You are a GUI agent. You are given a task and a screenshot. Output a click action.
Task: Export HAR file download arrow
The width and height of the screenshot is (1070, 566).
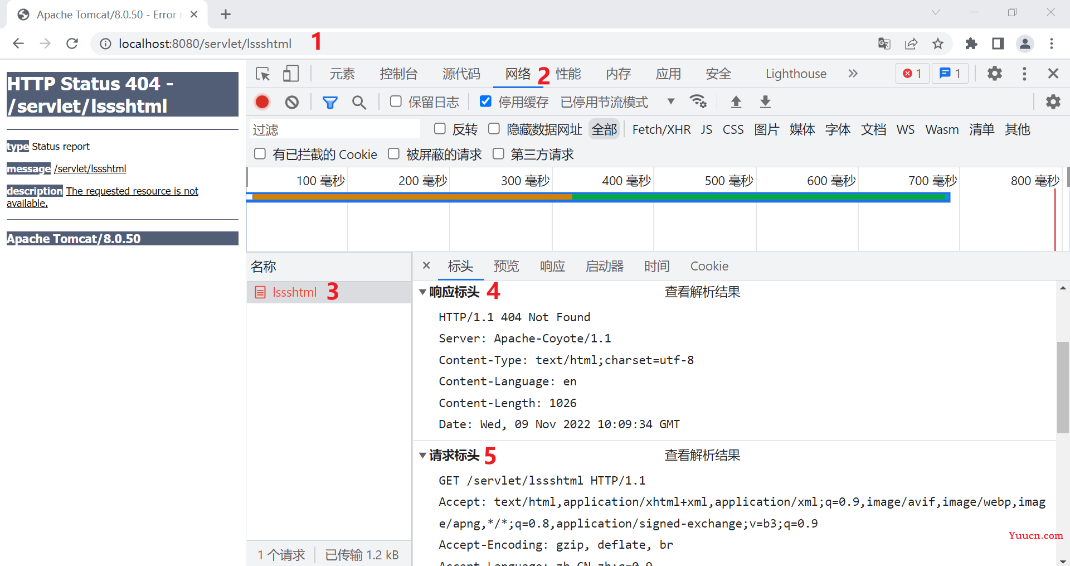point(765,101)
